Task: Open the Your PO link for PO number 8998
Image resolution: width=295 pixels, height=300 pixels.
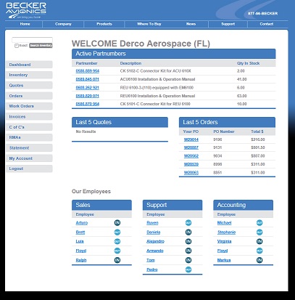Action: (191, 164)
